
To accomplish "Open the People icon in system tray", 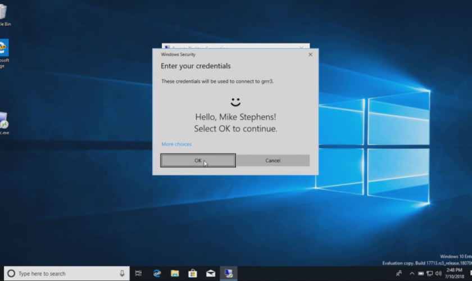I will coord(399,274).
